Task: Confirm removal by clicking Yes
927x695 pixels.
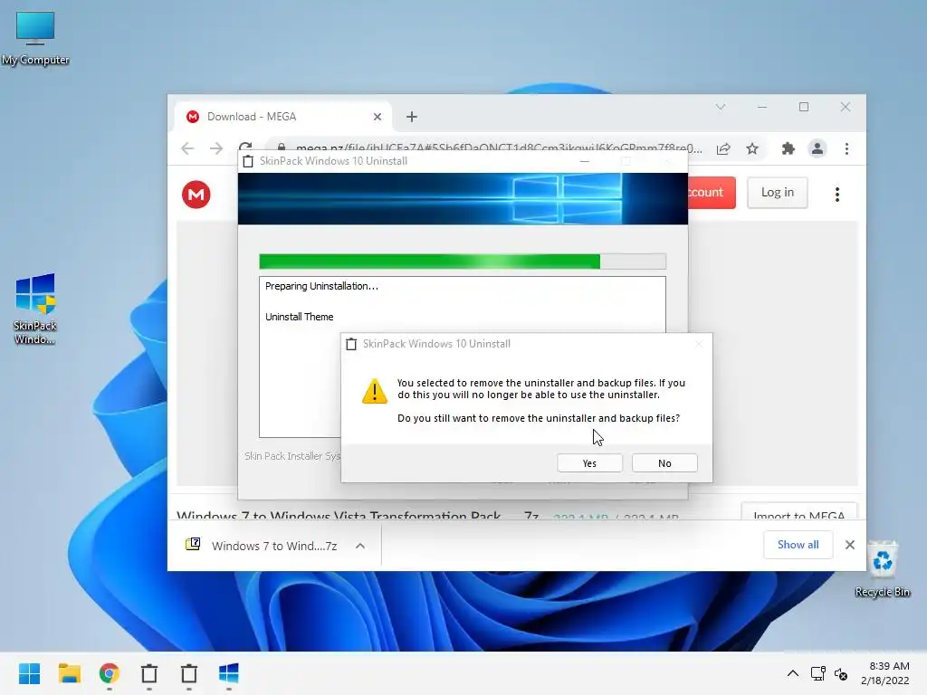Action: (589, 463)
